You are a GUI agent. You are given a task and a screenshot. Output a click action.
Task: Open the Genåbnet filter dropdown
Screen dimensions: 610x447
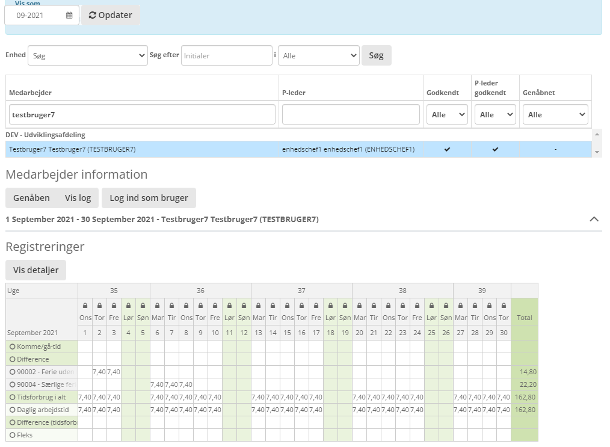555,114
